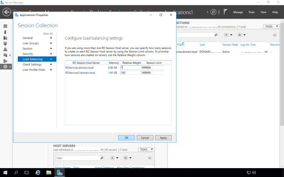Select the User Groups properties section
Screen dimensions: 284x177
pyautogui.click(x=30, y=43)
